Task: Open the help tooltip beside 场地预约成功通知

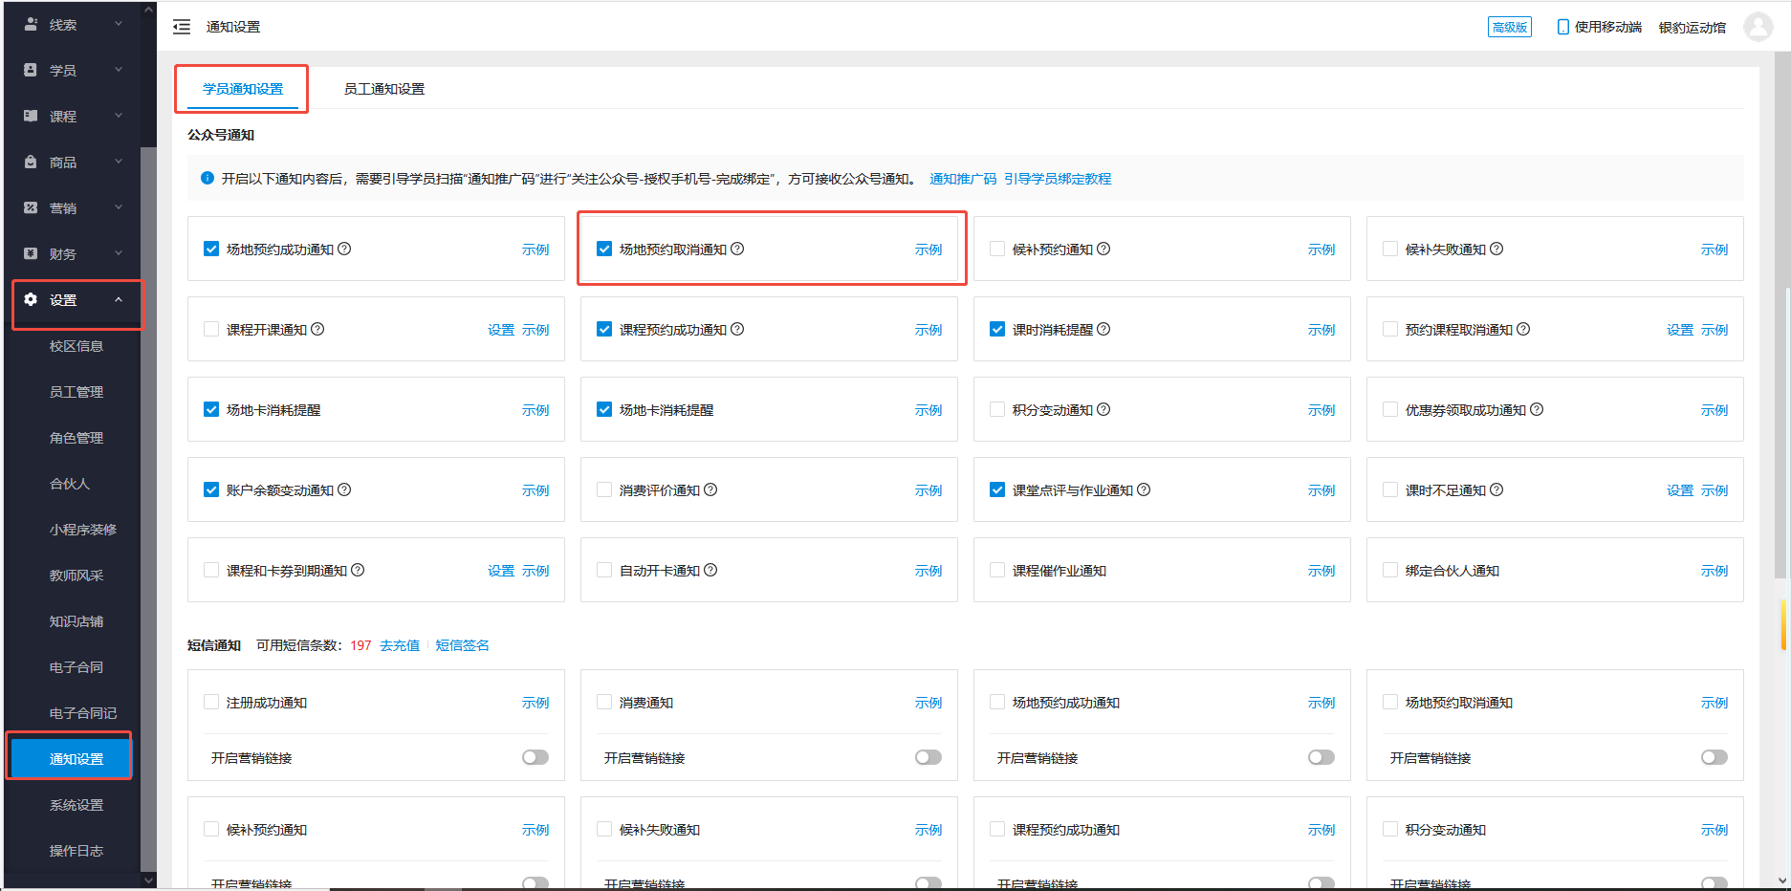Action: tap(344, 248)
